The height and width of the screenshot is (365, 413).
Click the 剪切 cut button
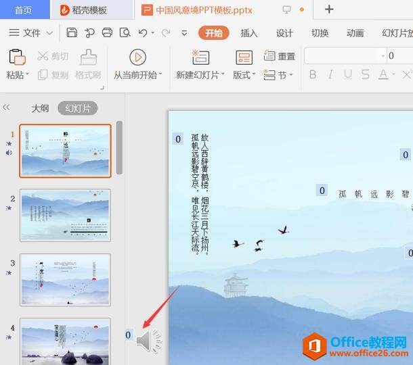click(x=53, y=56)
